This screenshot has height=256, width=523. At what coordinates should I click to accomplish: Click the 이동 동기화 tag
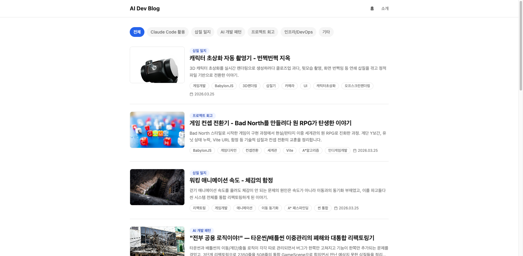coord(270,208)
